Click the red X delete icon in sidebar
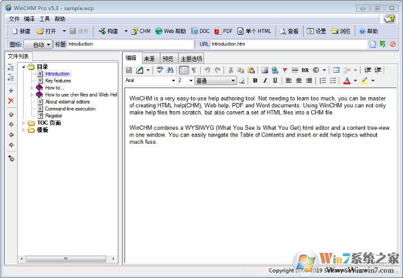The height and width of the screenshot is (278, 403). coord(11,101)
